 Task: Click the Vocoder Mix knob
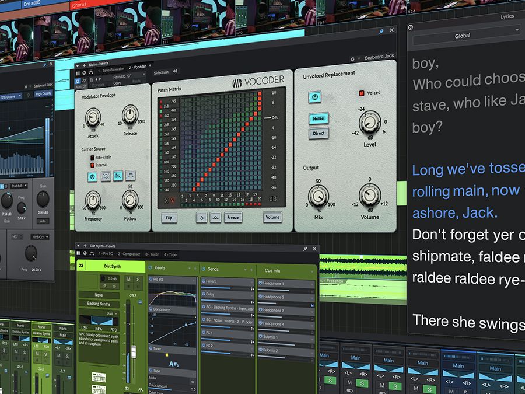(x=318, y=196)
